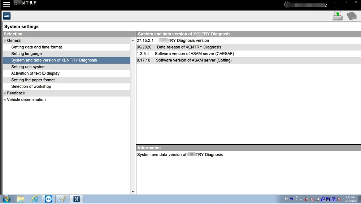The width and height of the screenshot is (361, 204).
Task: Click the 06/2020 Data release row
Action: click(x=248, y=47)
